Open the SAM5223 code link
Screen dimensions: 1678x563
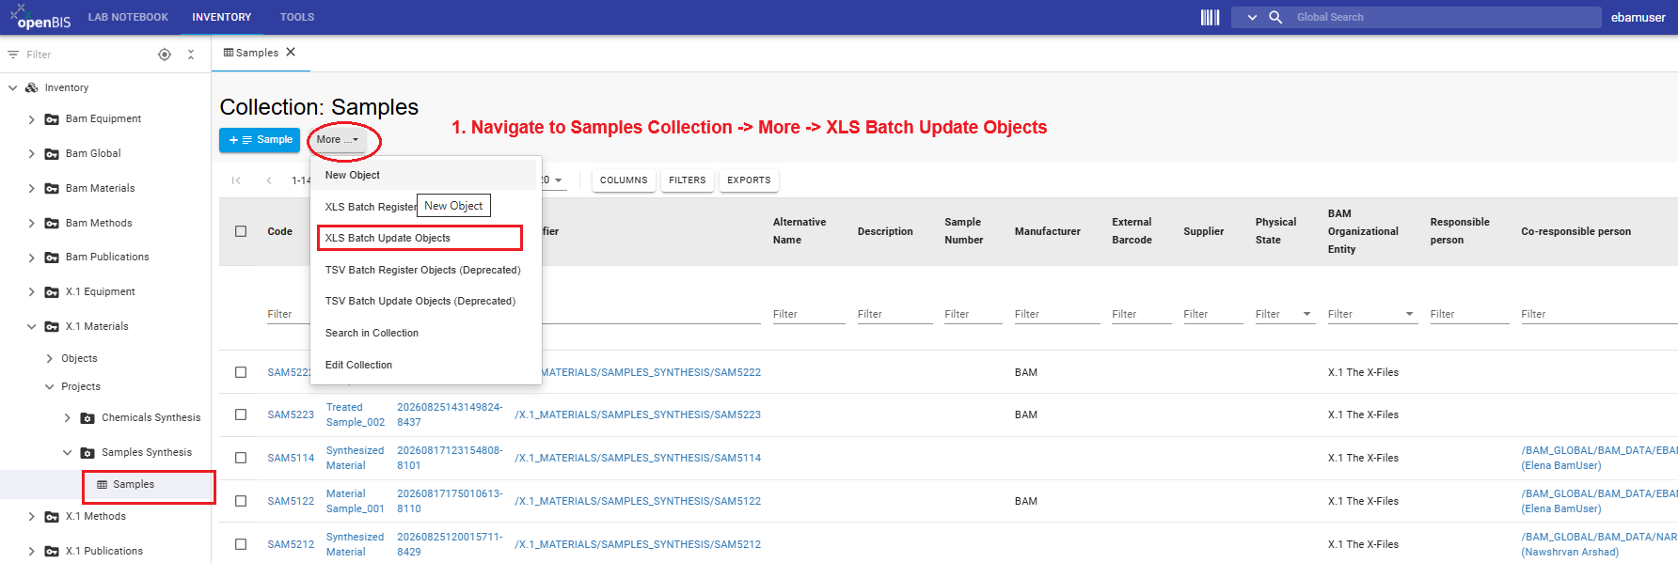(291, 414)
